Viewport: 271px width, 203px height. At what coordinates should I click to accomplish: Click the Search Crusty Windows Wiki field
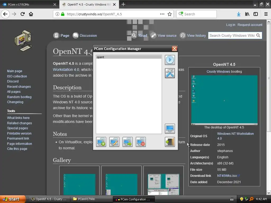[232, 36]
